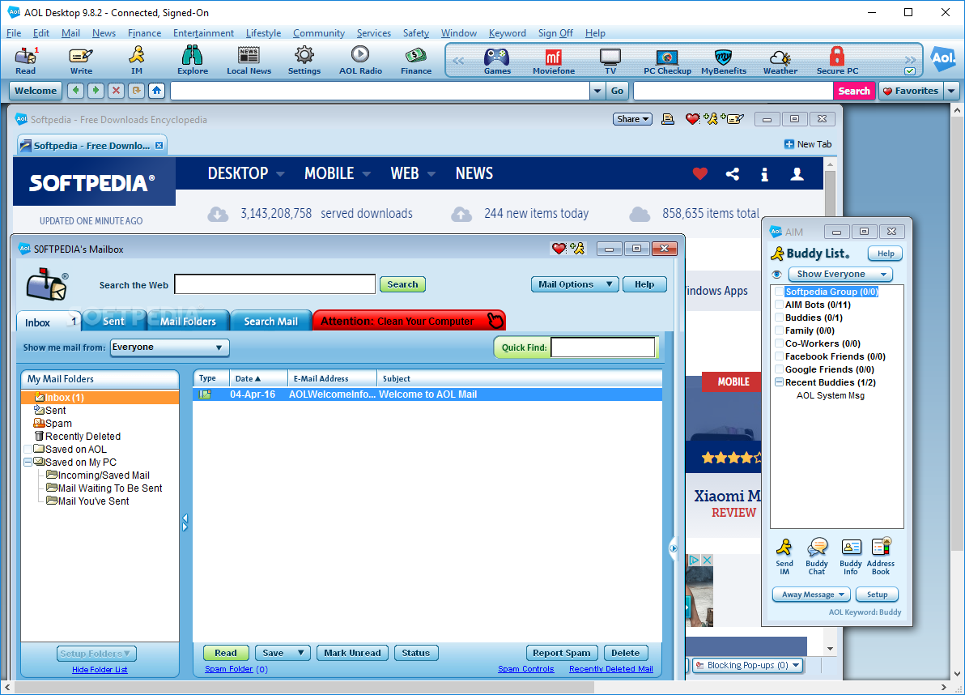
Task: Collapse Saved on My PC folder
Action: 28,462
